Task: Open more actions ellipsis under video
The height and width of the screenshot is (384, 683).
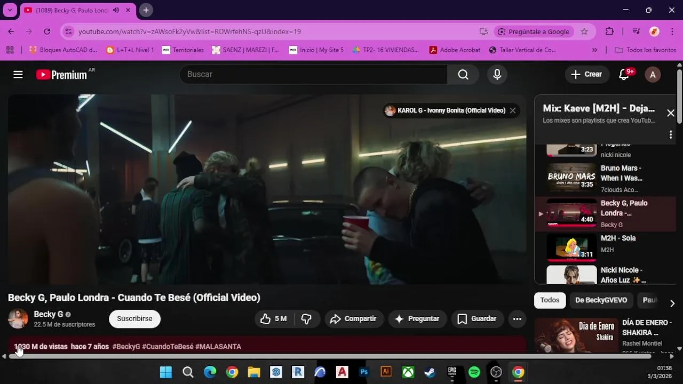Action: [x=517, y=319]
